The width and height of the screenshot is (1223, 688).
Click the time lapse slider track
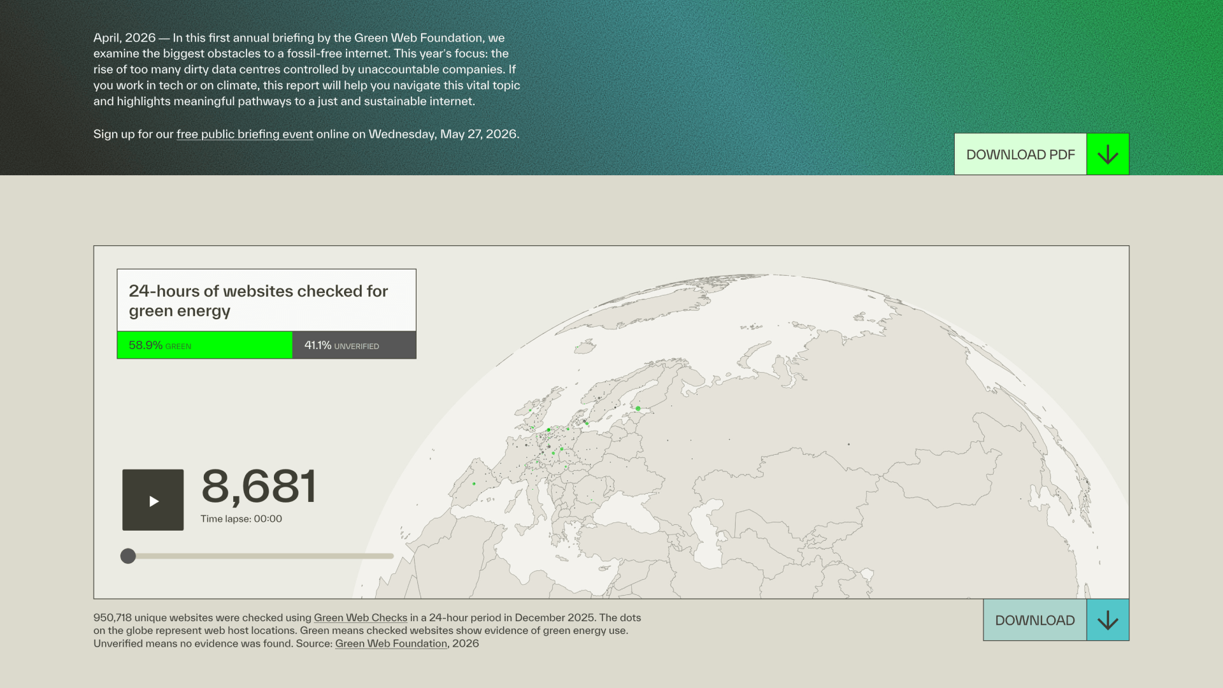[x=257, y=556]
